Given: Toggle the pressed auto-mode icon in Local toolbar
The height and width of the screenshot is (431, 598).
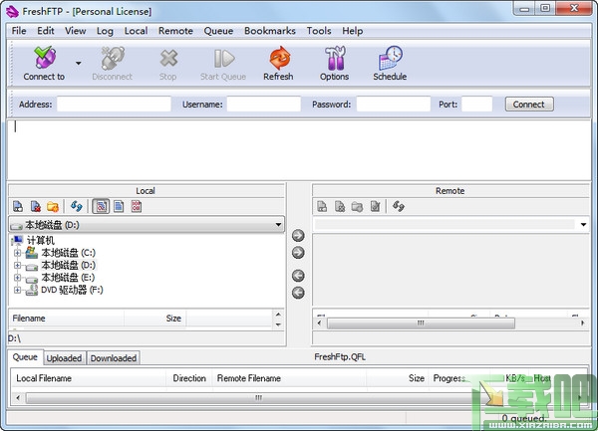Looking at the screenshot, I should tap(101, 206).
